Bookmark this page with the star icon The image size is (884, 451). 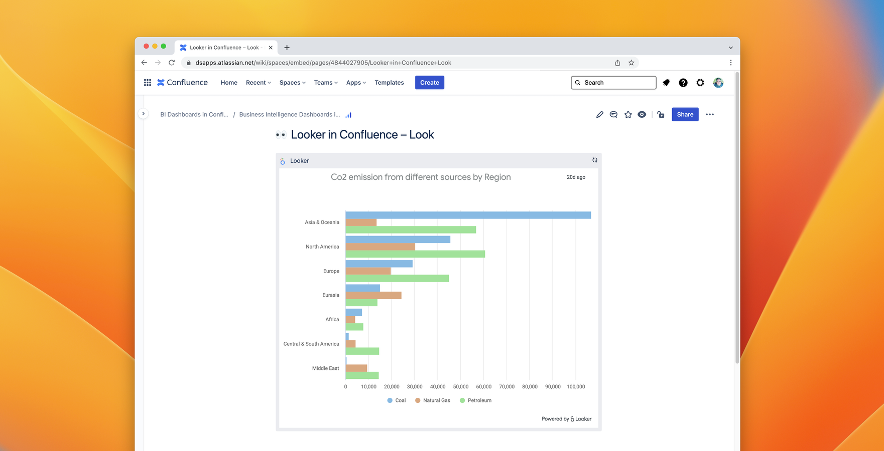pos(632,63)
